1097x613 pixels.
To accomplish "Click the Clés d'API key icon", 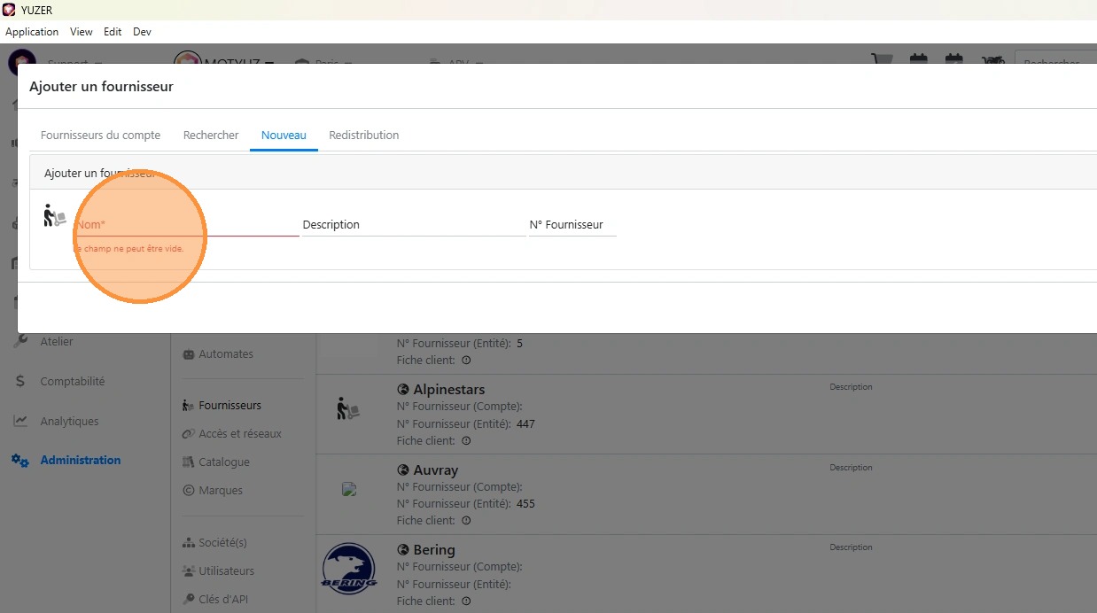I will tap(188, 600).
